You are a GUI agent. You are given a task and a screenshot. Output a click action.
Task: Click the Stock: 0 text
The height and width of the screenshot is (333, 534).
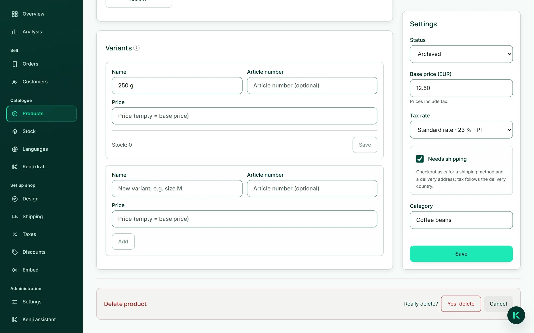tap(122, 145)
